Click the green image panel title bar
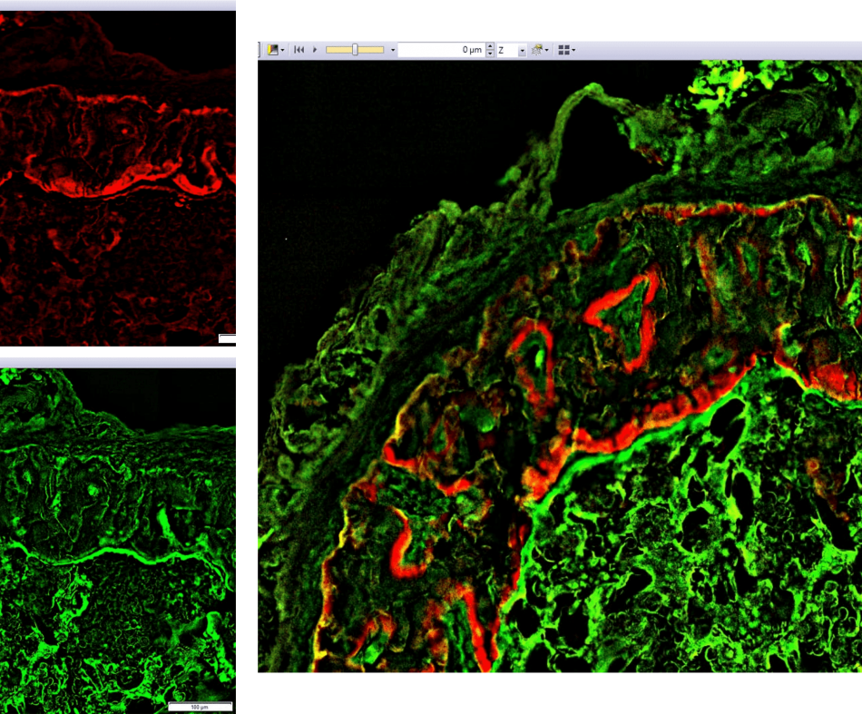 (117, 362)
